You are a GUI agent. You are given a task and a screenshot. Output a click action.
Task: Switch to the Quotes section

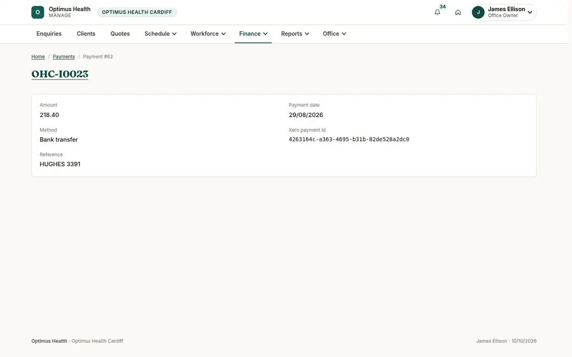[x=120, y=34]
